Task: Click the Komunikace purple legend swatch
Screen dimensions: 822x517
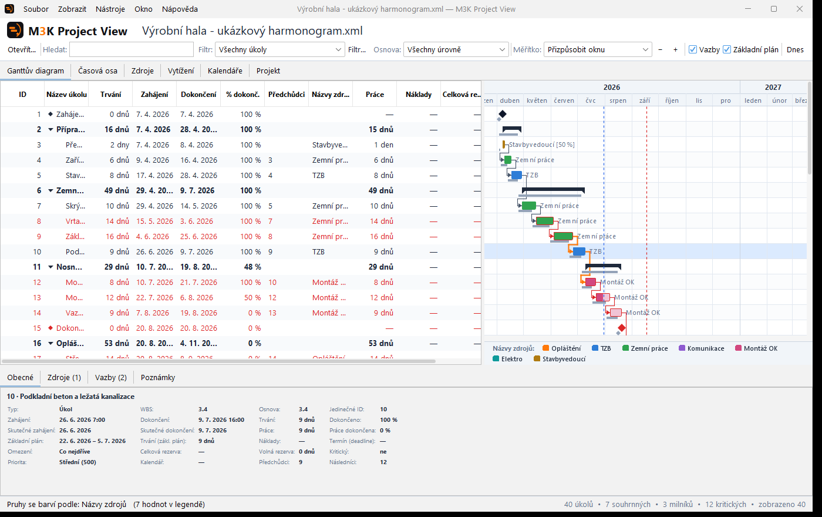Action: tap(682, 348)
